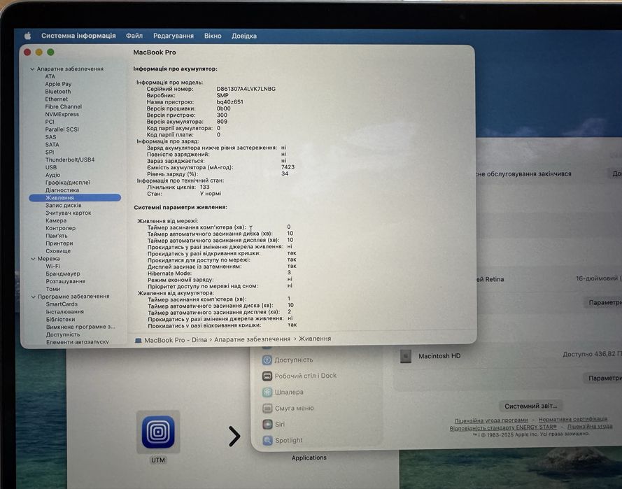The height and width of the screenshot is (489, 622).
Task: Select the highlighted Живлення sidebar item
Action: pyautogui.click(x=75, y=197)
